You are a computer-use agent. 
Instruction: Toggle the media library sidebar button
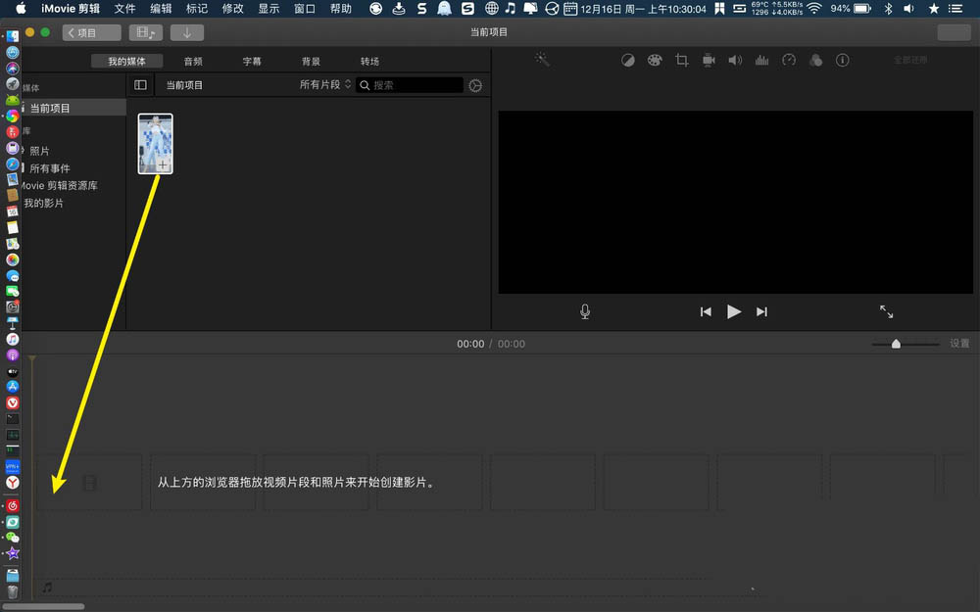[x=140, y=85]
